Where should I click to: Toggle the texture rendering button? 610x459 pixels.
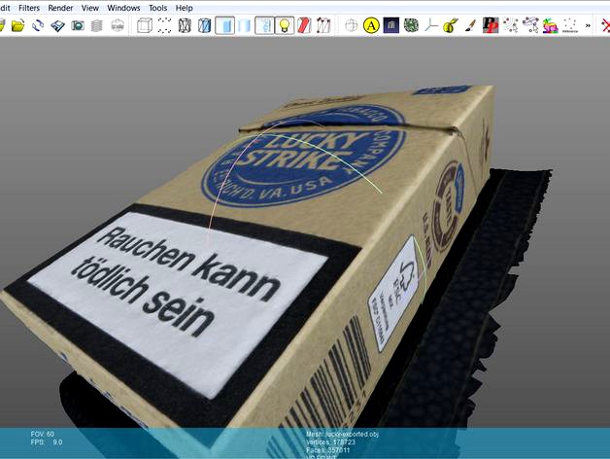(265, 25)
